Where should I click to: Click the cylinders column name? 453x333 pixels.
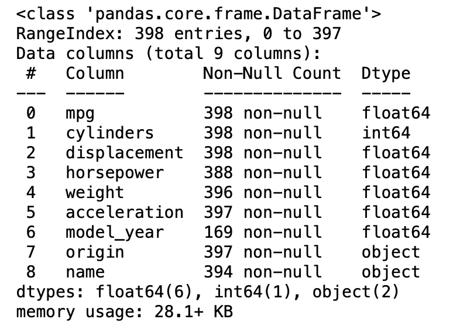pyautogui.click(x=109, y=133)
